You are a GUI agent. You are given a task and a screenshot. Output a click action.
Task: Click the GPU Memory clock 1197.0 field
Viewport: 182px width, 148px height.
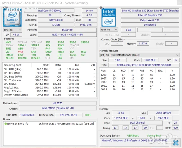tap(143, 43)
